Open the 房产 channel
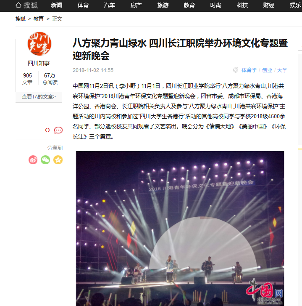Image resolution: width=302 pixels, height=306 pixels. click(136, 5)
